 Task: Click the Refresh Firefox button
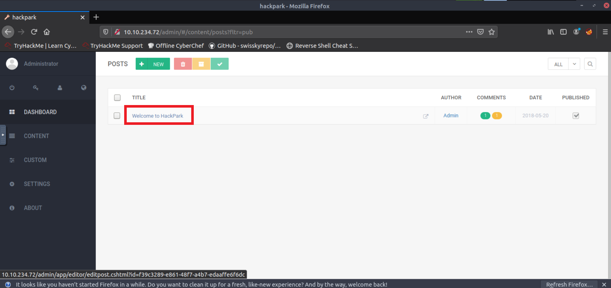569,284
